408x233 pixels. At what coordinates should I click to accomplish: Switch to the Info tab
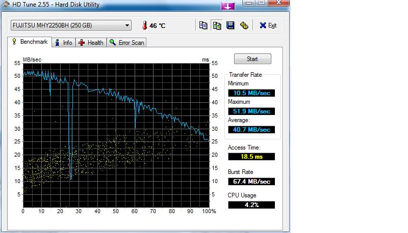[x=64, y=43]
